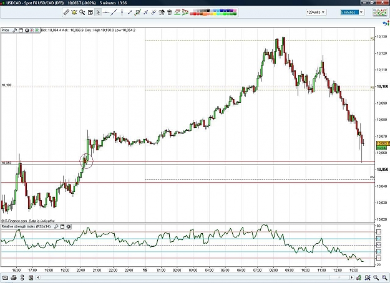390x283 pixels.
Task: Expand the timeframe dropdown arrow
Action: coord(361,12)
